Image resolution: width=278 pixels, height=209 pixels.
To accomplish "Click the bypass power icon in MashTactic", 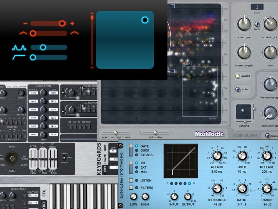I will point(268,135).
